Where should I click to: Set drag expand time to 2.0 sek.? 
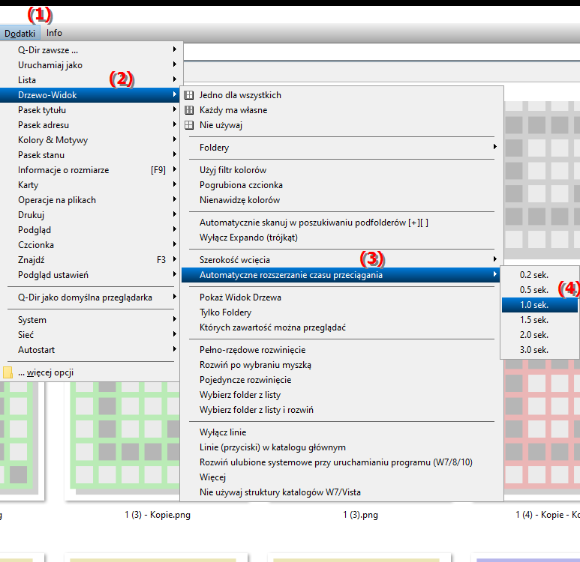tap(539, 335)
